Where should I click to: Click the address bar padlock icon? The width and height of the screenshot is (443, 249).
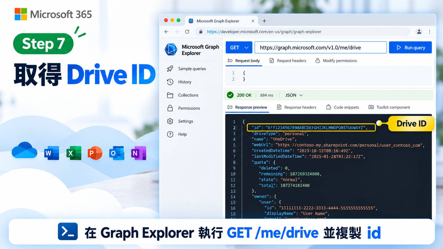click(x=201, y=32)
